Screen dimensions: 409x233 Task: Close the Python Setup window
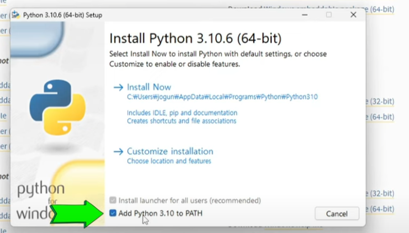click(x=353, y=14)
